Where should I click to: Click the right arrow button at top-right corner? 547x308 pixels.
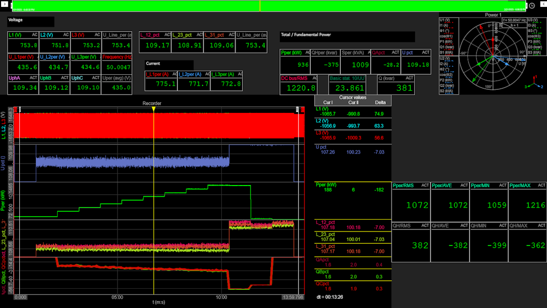click(543, 5)
